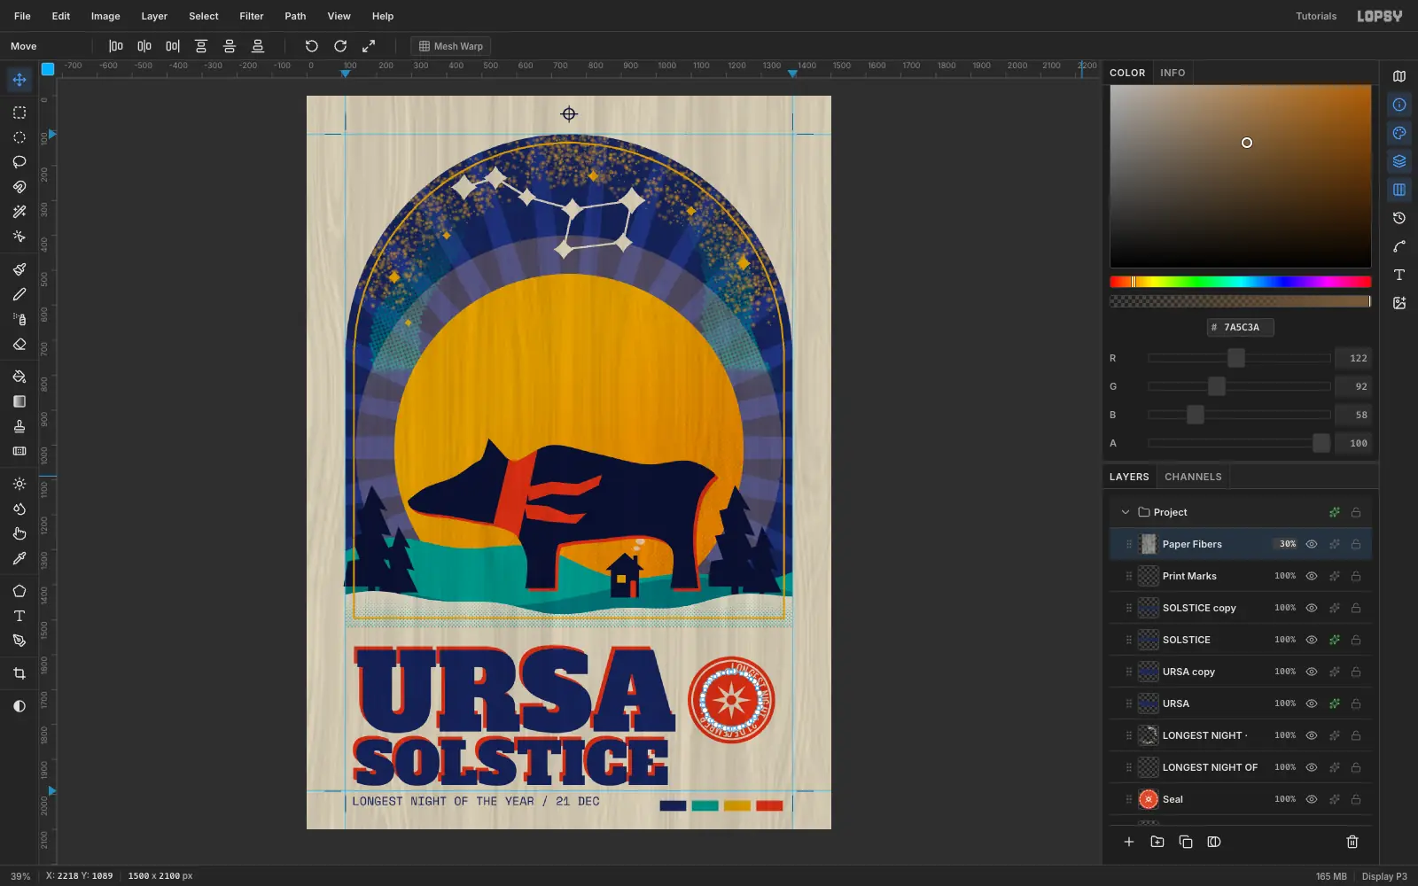Viewport: 1418px width, 886px height.
Task: Click the alpha value field showing 100
Action: click(1353, 443)
